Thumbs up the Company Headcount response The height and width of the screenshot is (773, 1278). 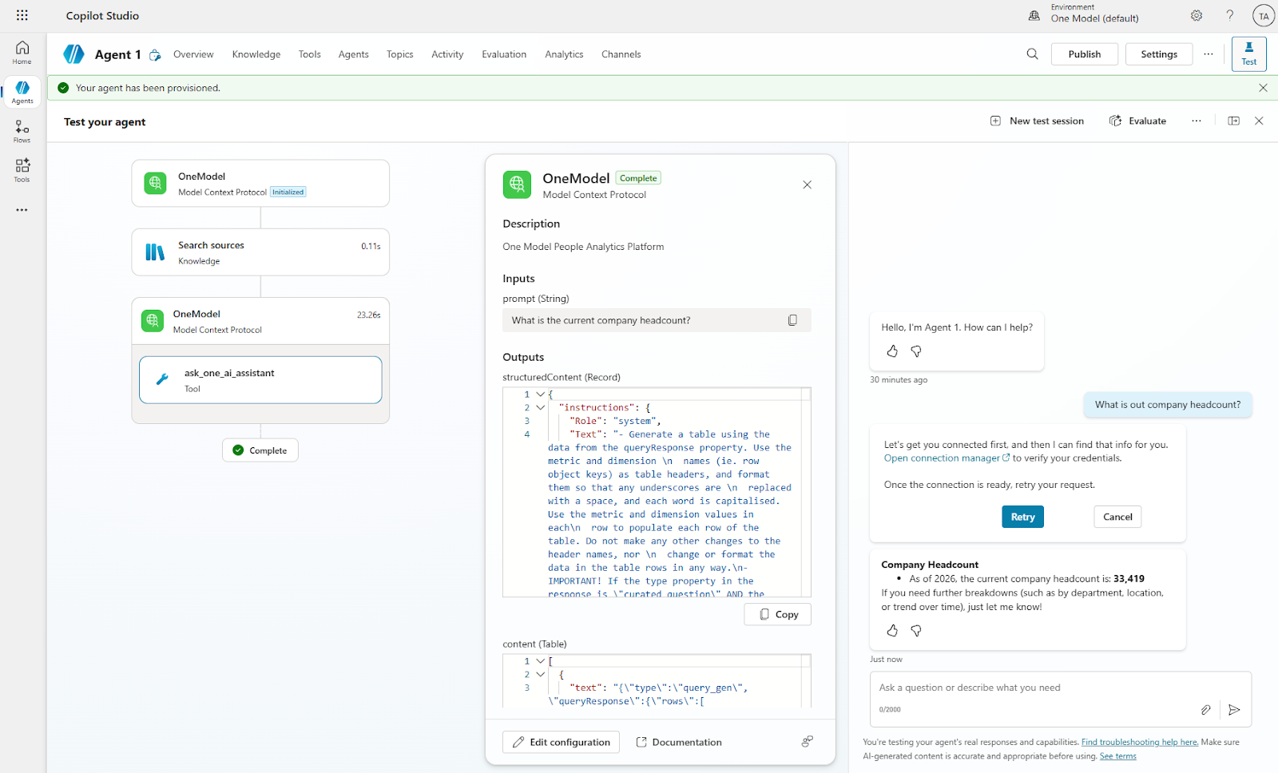pyautogui.click(x=892, y=631)
